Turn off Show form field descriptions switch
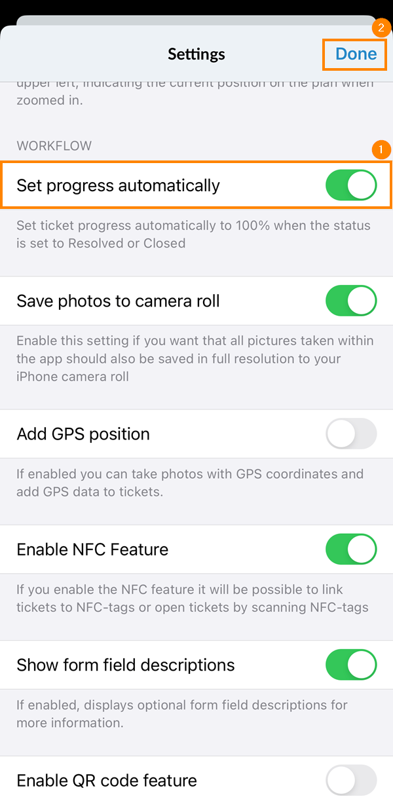This screenshot has width=393, height=803. tap(351, 665)
